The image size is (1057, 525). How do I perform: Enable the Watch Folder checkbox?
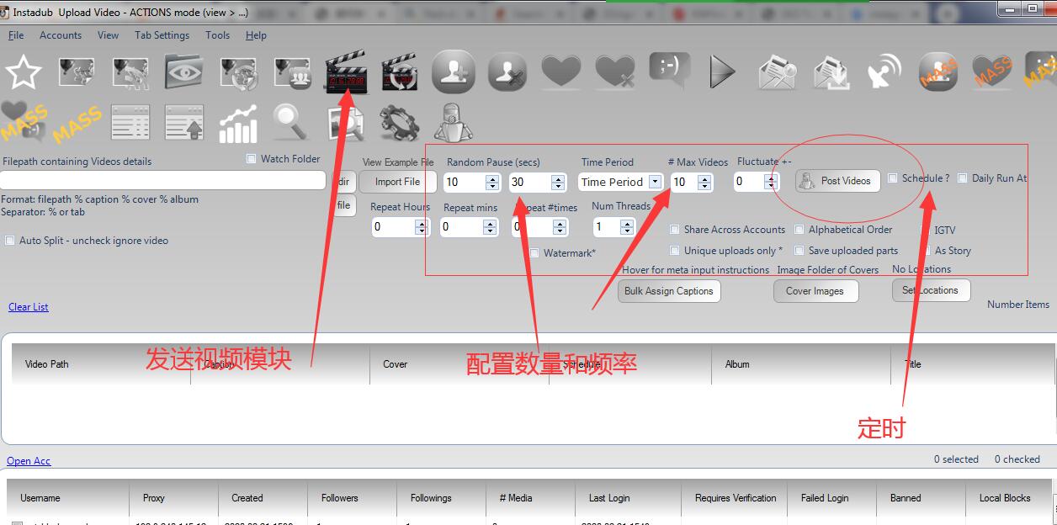pyautogui.click(x=252, y=159)
